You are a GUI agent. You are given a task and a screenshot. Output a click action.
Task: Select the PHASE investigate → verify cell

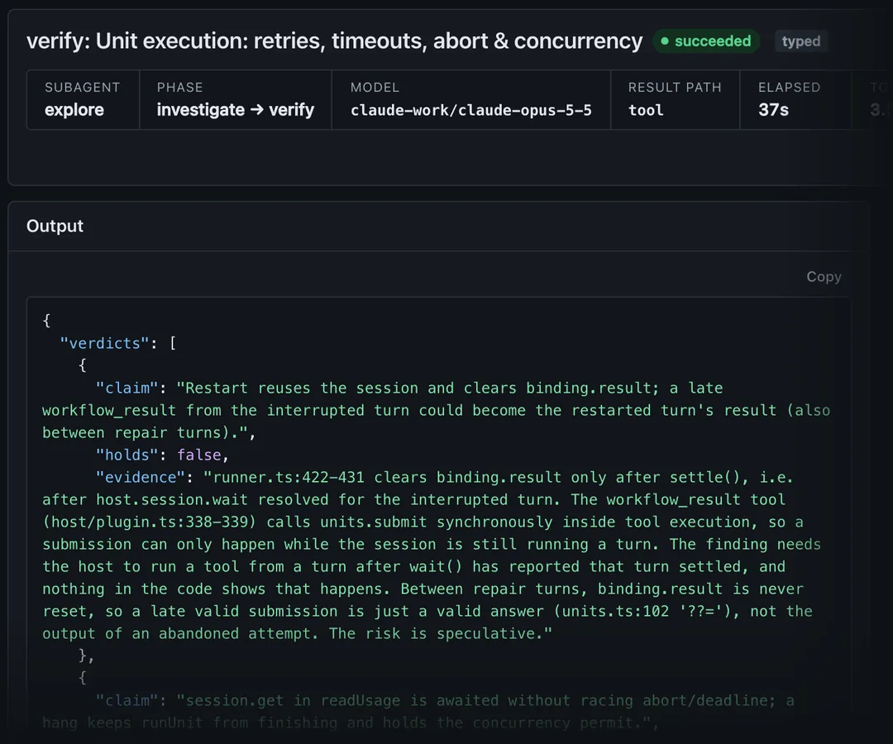click(236, 100)
